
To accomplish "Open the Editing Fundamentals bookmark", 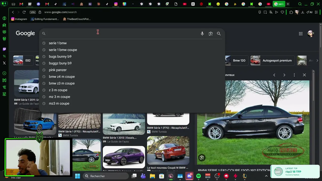I will (45, 19).
